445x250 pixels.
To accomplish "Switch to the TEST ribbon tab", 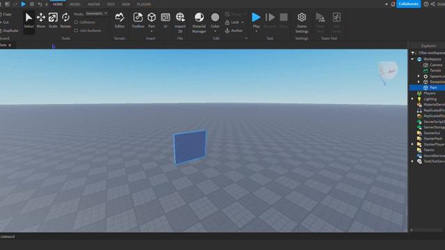I will point(111,4).
